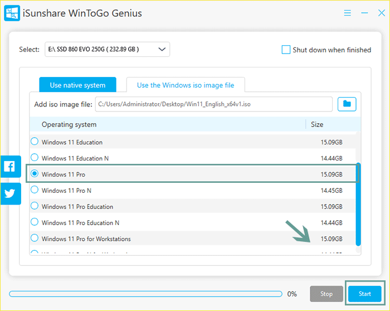Select Windows 11 Pro for Workstations radio button
The height and width of the screenshot is (311, 390).
coord(35,238)
